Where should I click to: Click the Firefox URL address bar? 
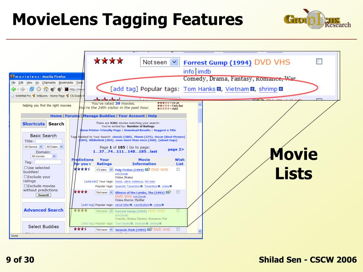click(74, 89)
